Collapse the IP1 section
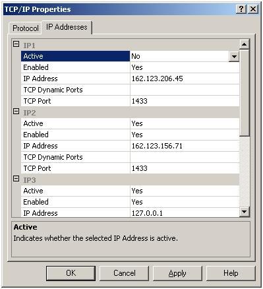The width and height of the screenshot is (263, 289). pos(16,44)
